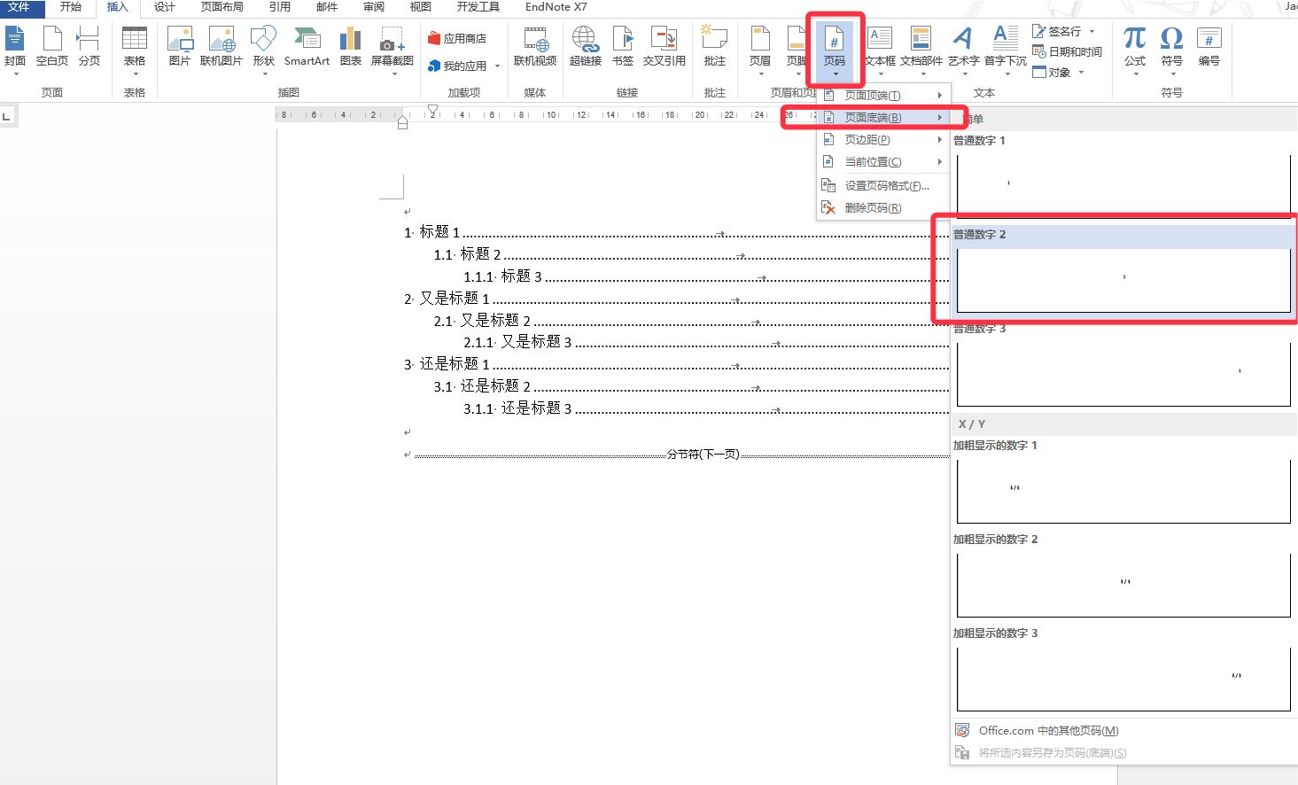This screenshot has width=1298, height=785.
Task: Click the section break (分节符) line
Action: coord(681,455)
